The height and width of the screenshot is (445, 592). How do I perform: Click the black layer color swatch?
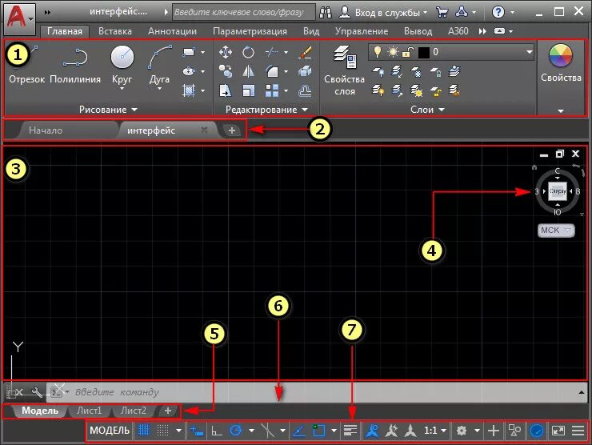pyautogui.click(x=424, y=52)
